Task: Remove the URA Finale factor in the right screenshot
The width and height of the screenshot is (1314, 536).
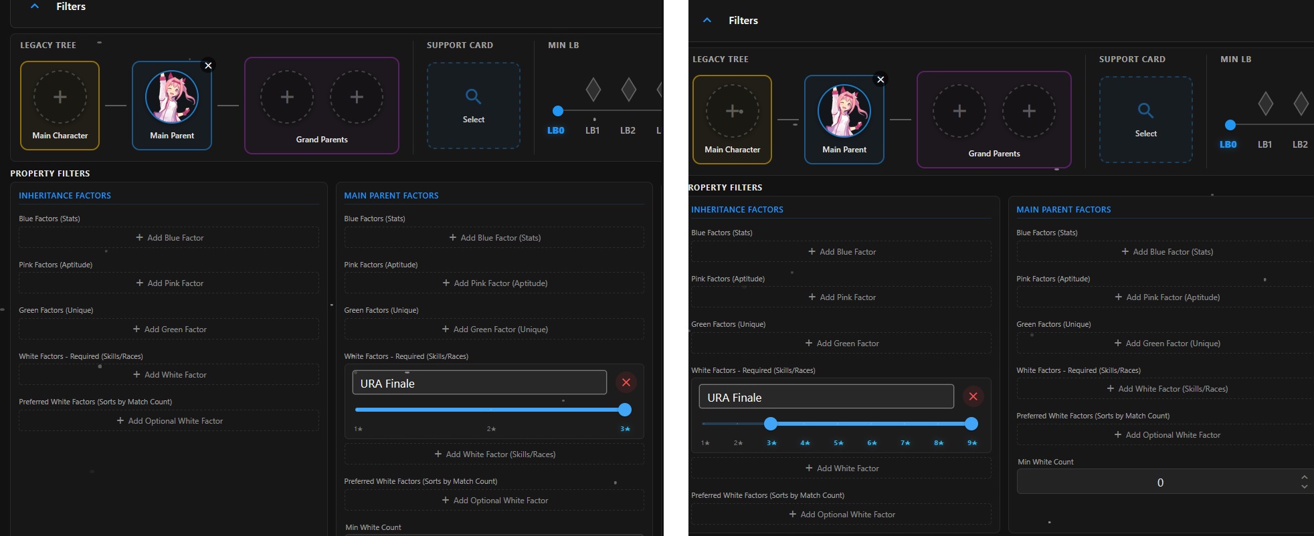Action: pos(973,396)
